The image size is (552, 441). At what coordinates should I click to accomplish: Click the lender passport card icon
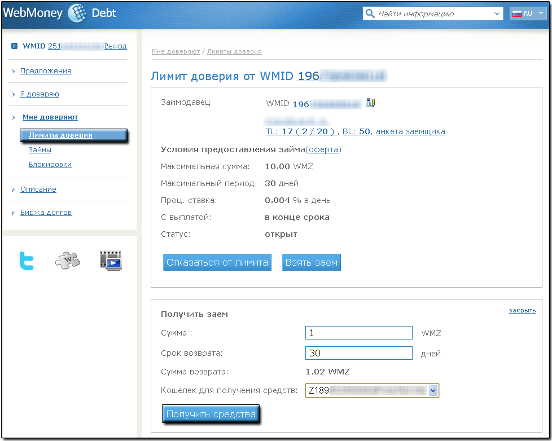[x=370, y=103]
